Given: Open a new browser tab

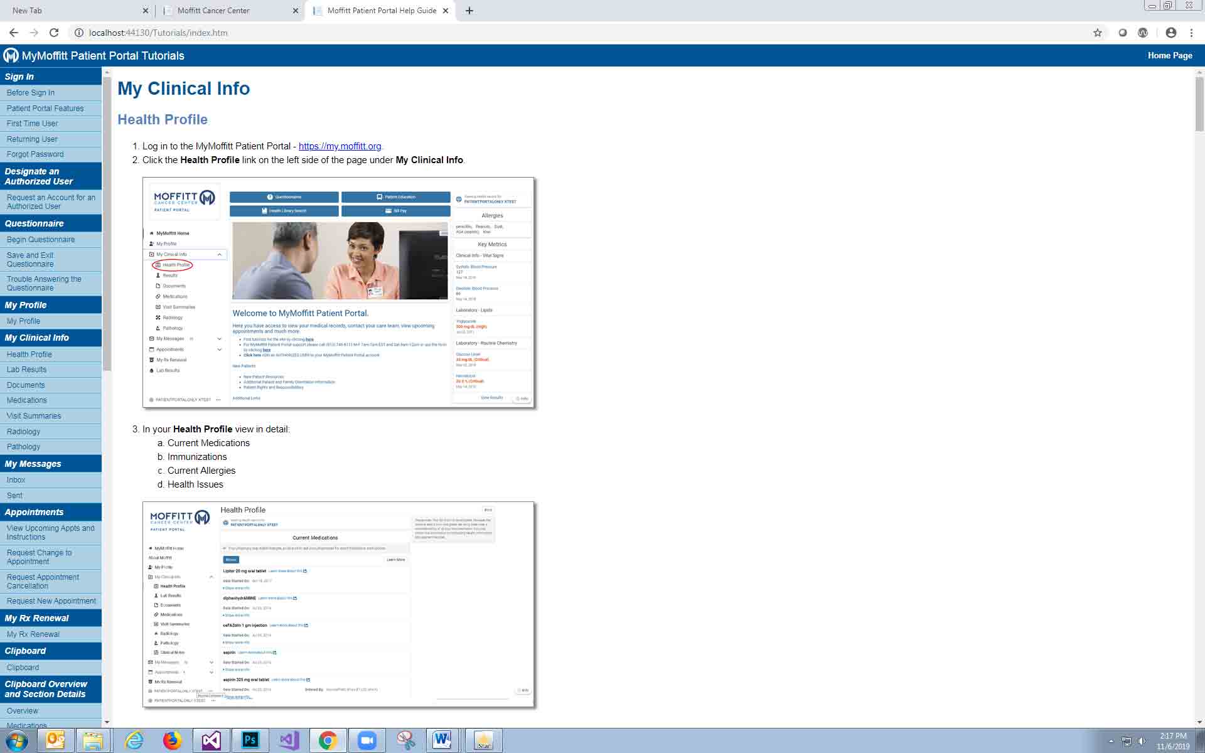Looking at the screenshot, I should point(469,11).
